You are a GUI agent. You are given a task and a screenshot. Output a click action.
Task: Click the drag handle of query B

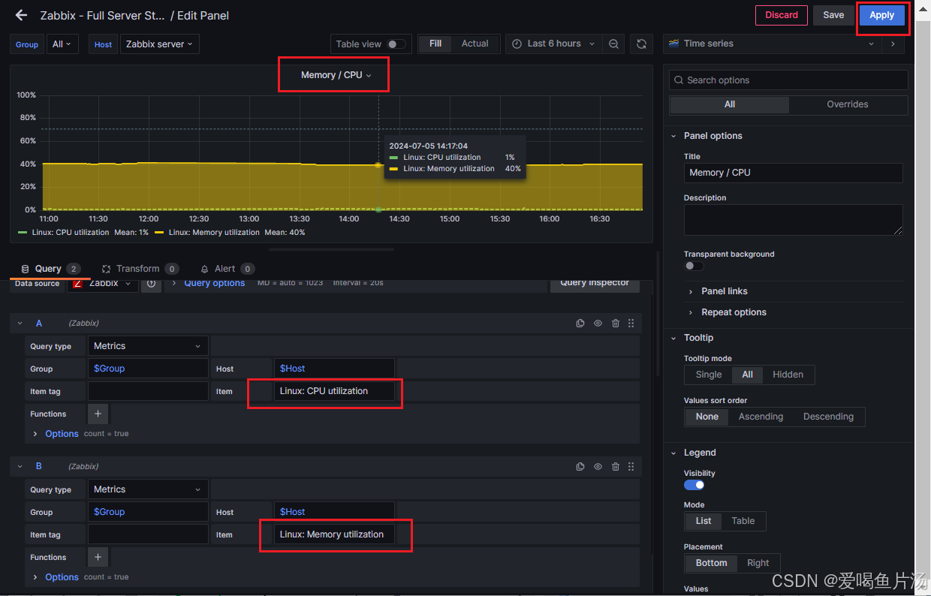point(631,466)
